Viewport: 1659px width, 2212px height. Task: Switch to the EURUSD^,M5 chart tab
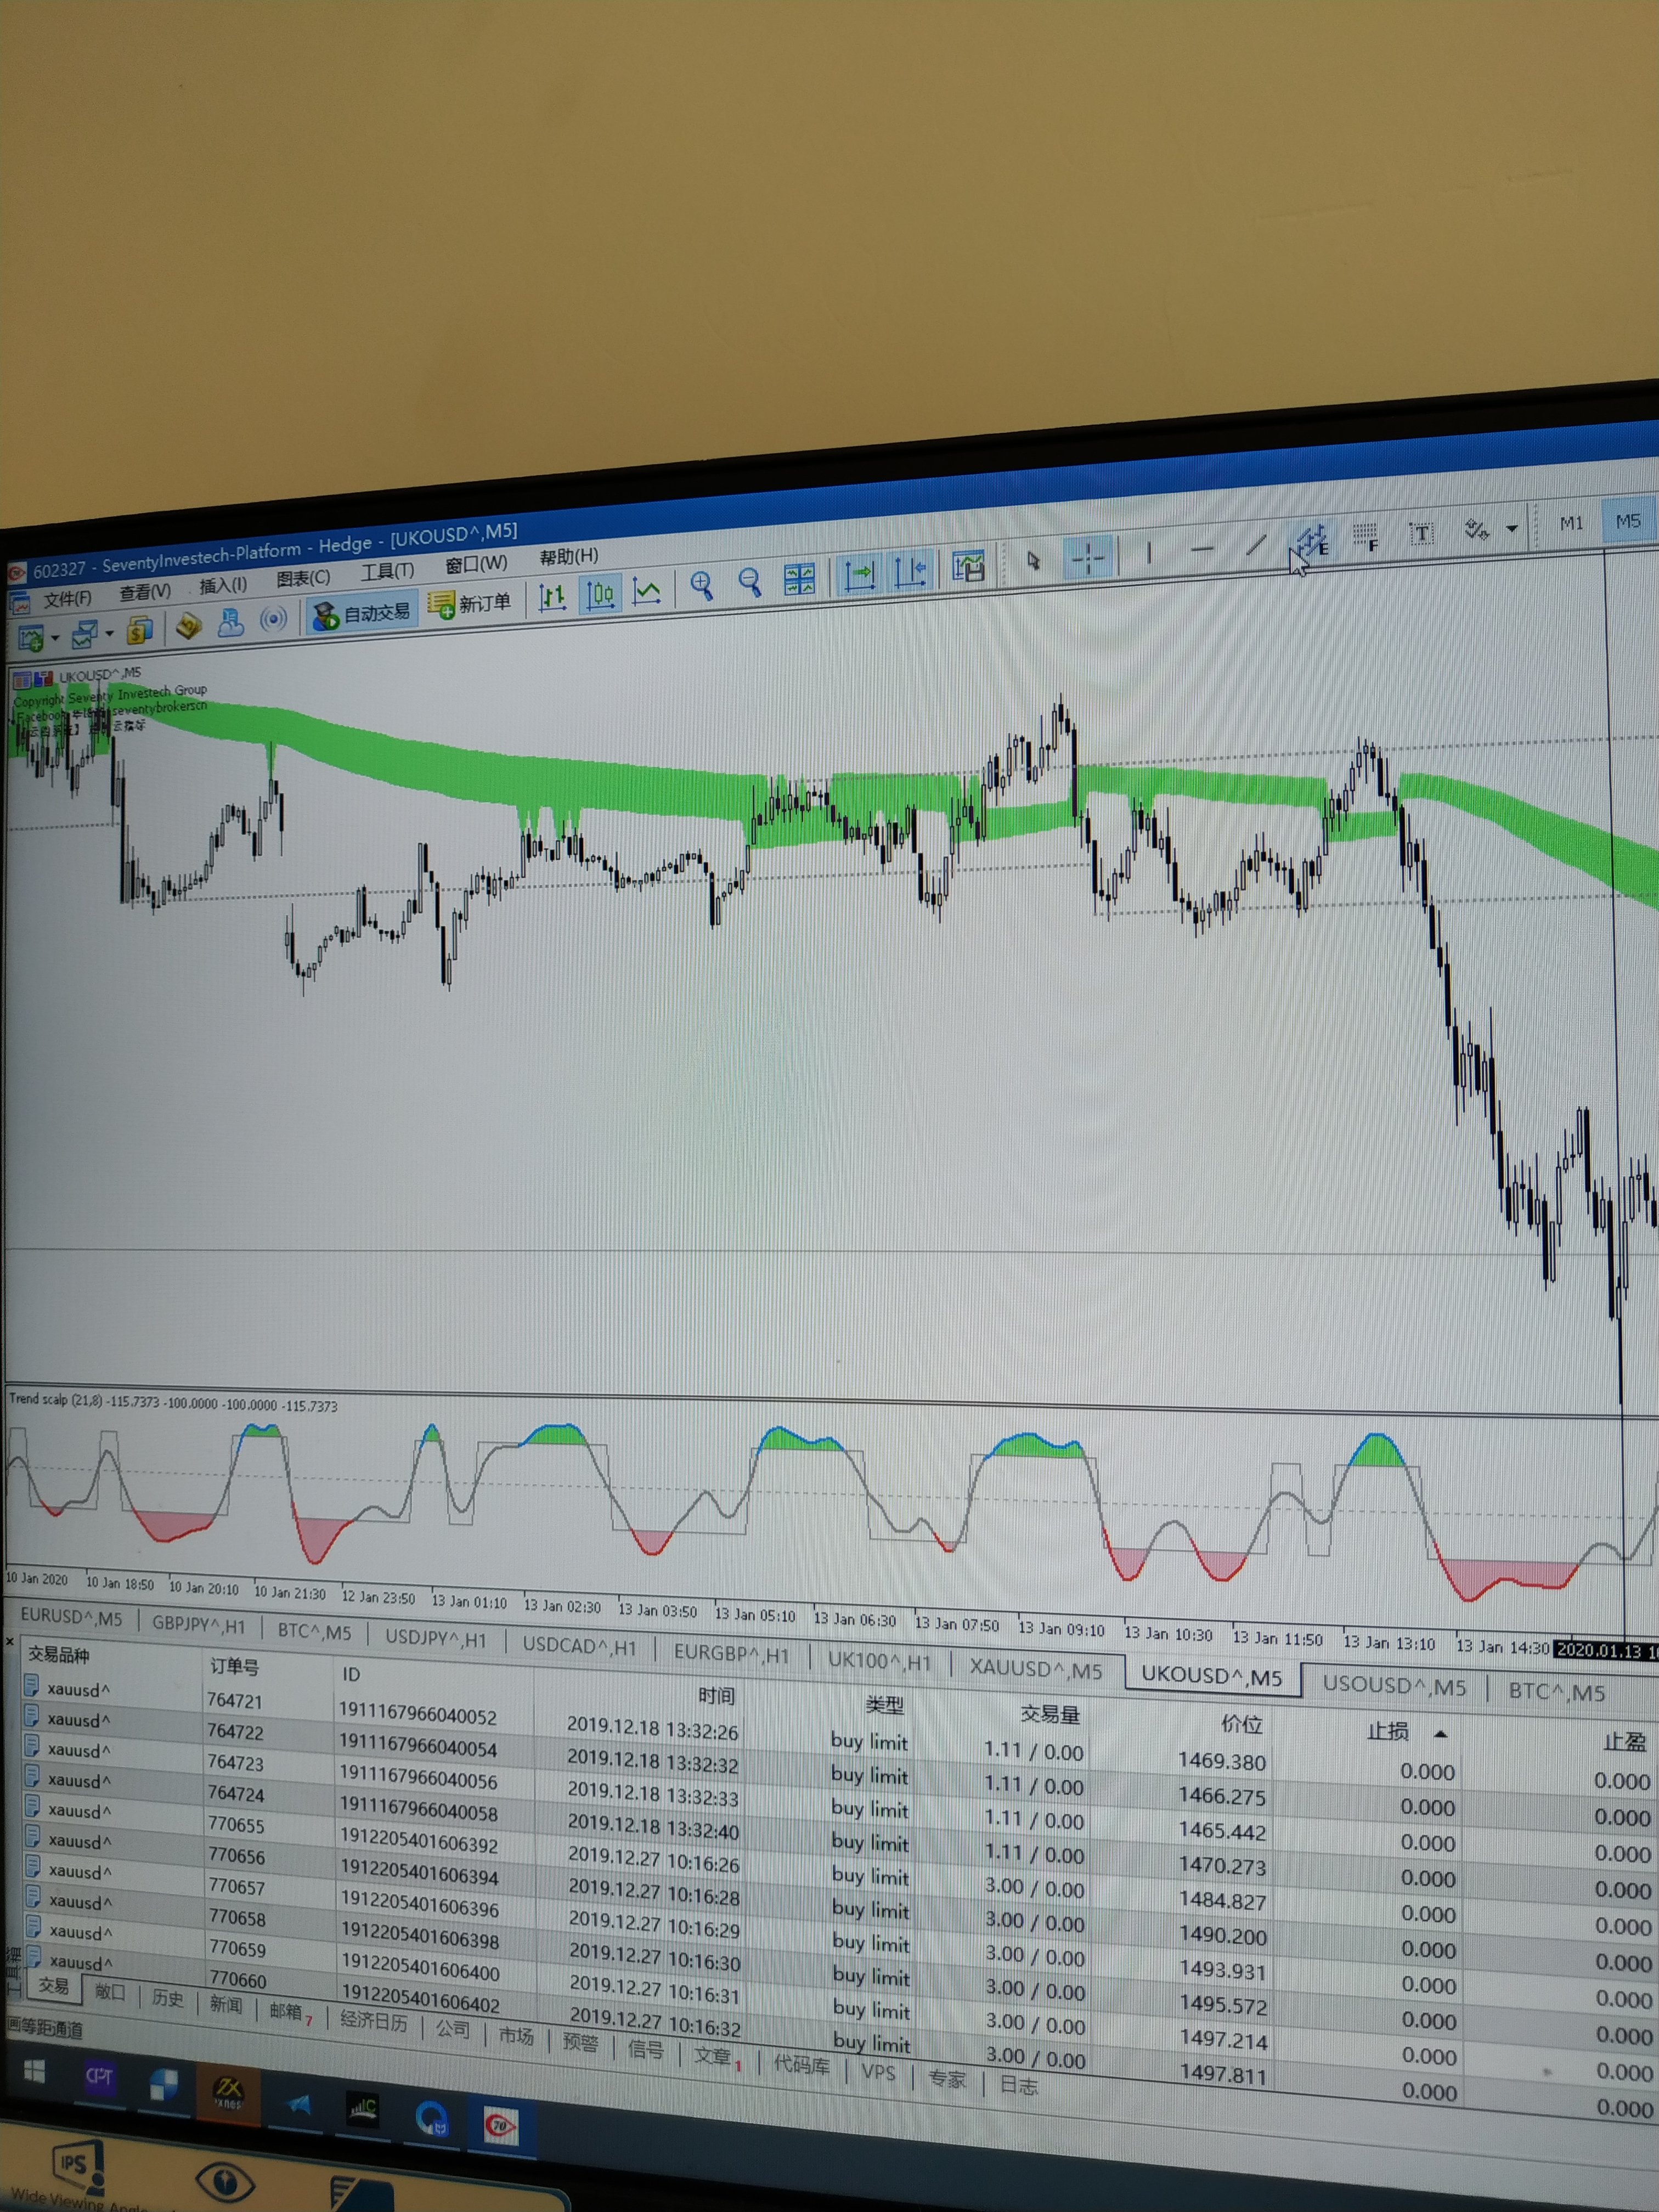point(71,1616)
